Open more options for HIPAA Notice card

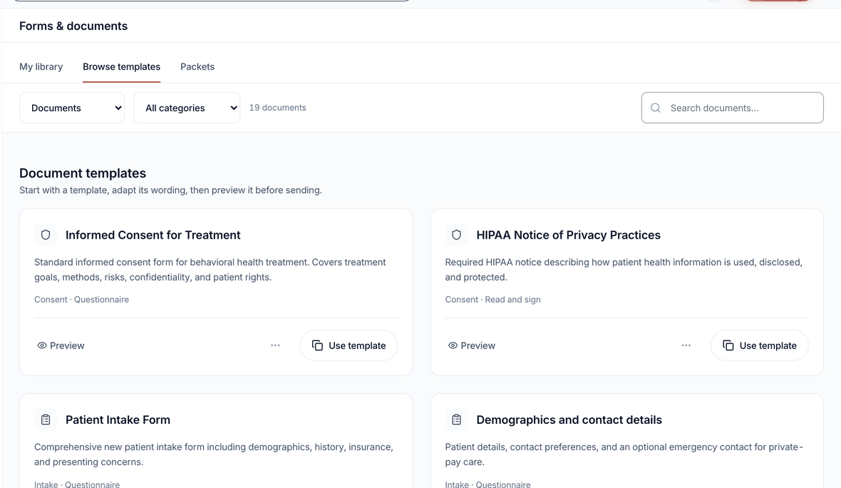point(686,346)
